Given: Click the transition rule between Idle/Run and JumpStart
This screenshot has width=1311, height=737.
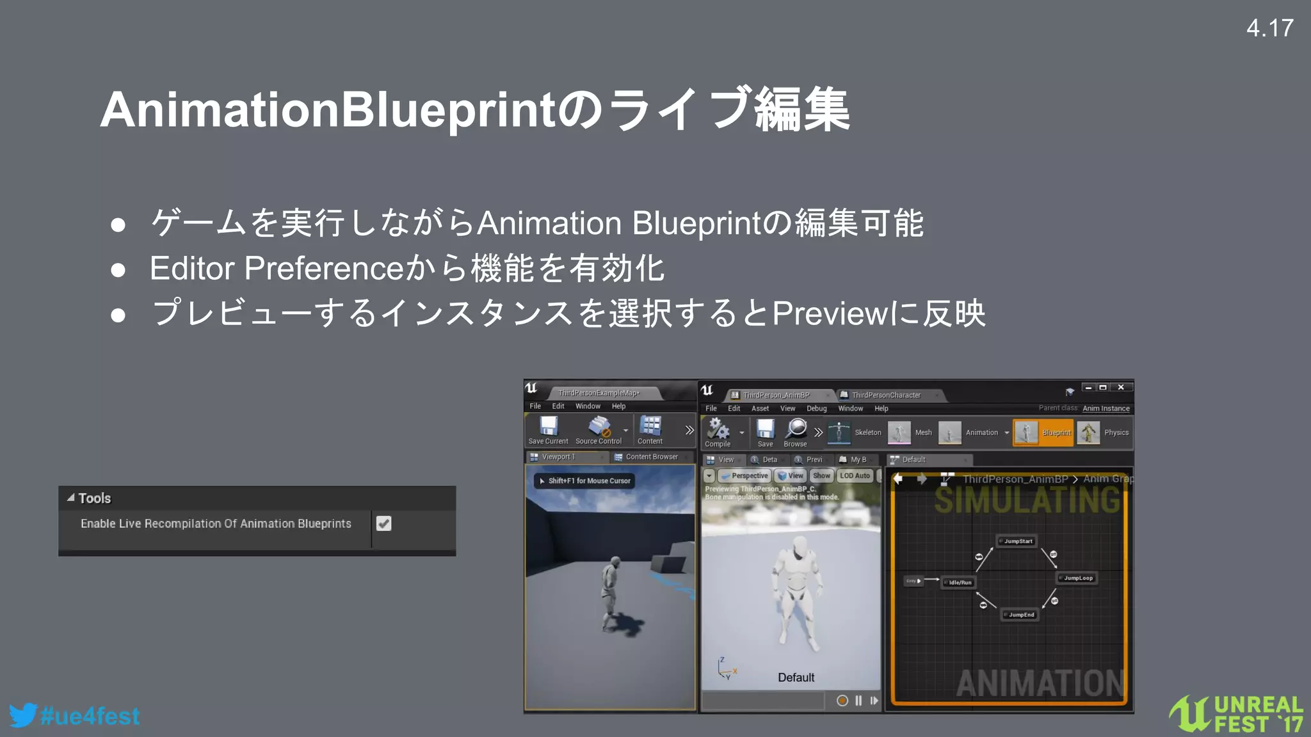Looking at the screenshot, I should 979,557.
